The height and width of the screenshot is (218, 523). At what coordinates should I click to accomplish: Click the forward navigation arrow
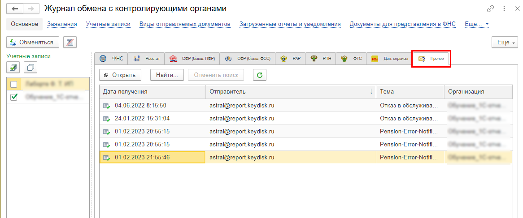tap(31, 9)
